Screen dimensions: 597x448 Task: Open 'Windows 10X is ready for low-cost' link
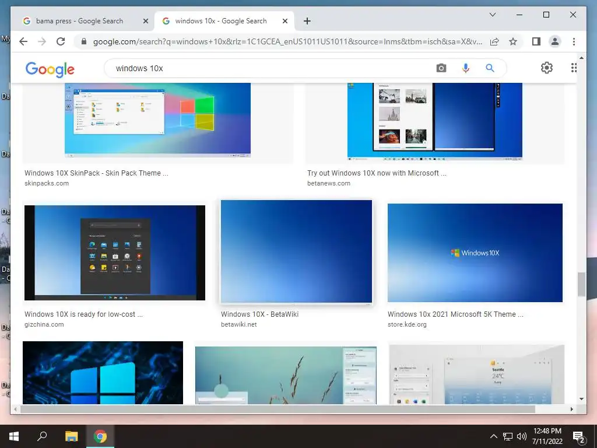pos(83,314)
